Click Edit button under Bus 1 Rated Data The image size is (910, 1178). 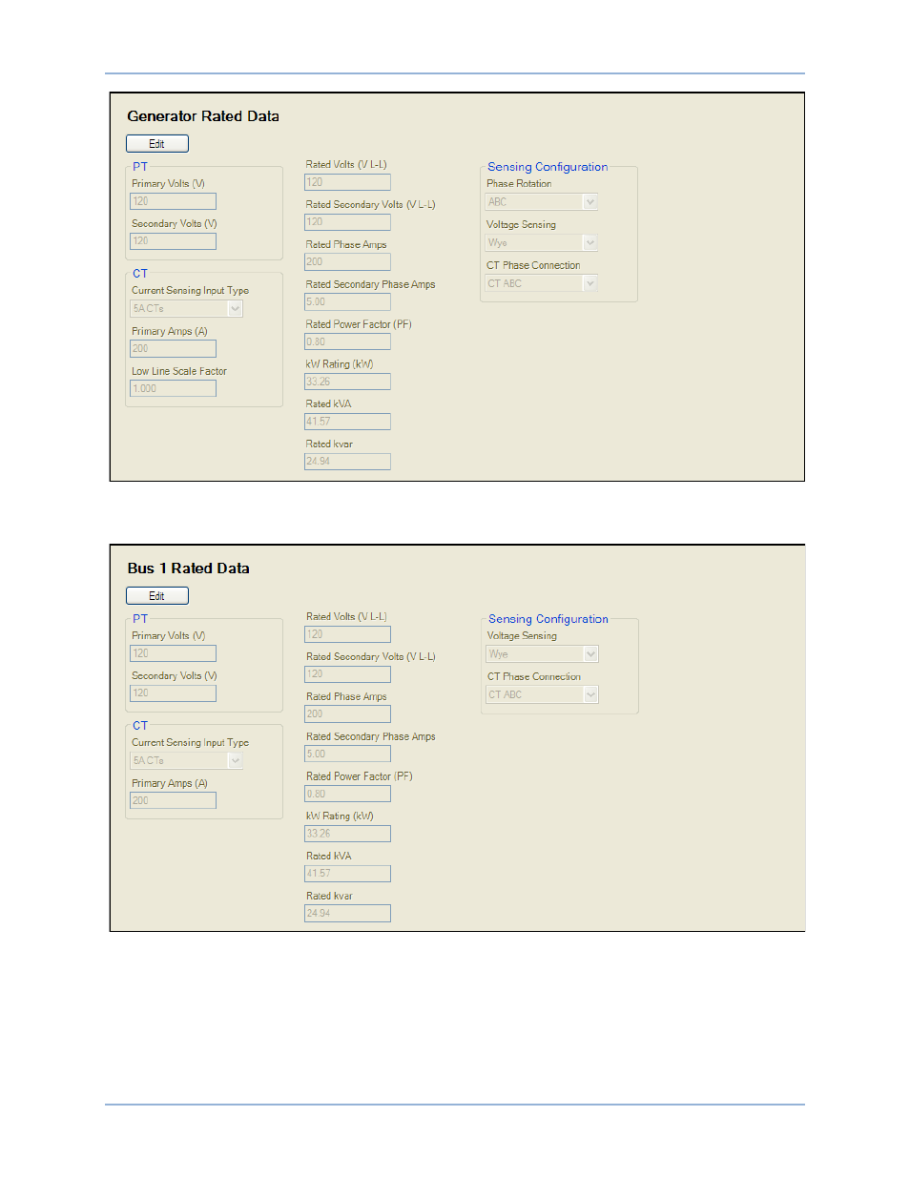[157, 596]
